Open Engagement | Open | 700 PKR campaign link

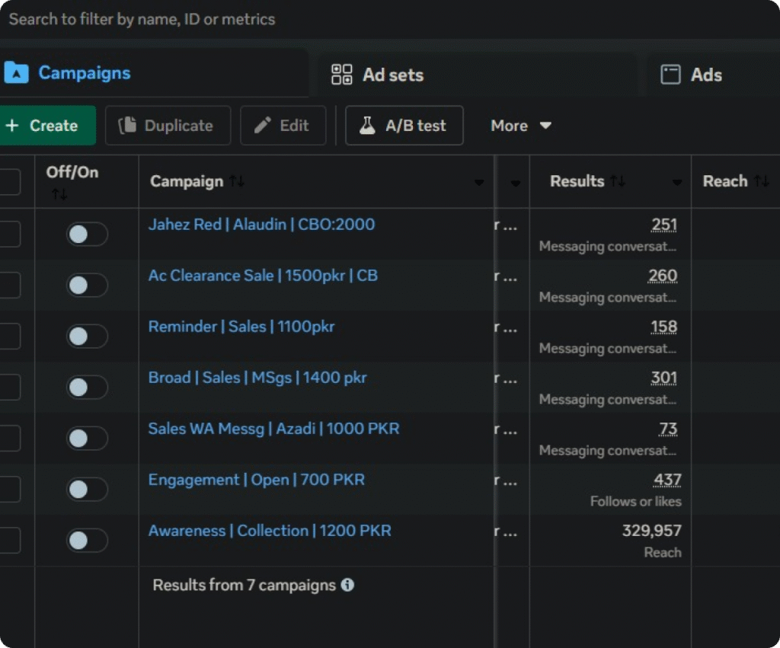(256, 480)
